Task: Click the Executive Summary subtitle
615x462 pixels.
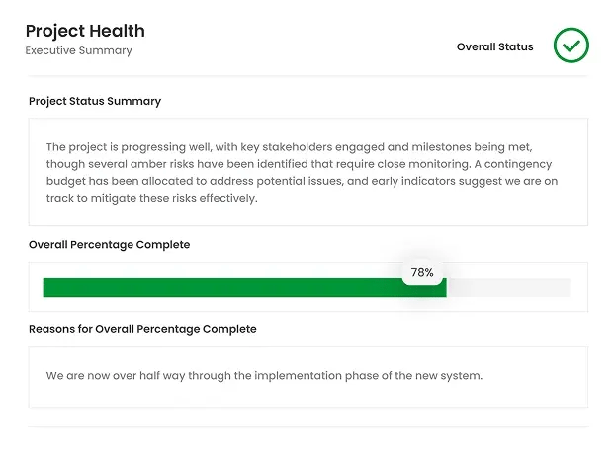Action: (78, 50)
